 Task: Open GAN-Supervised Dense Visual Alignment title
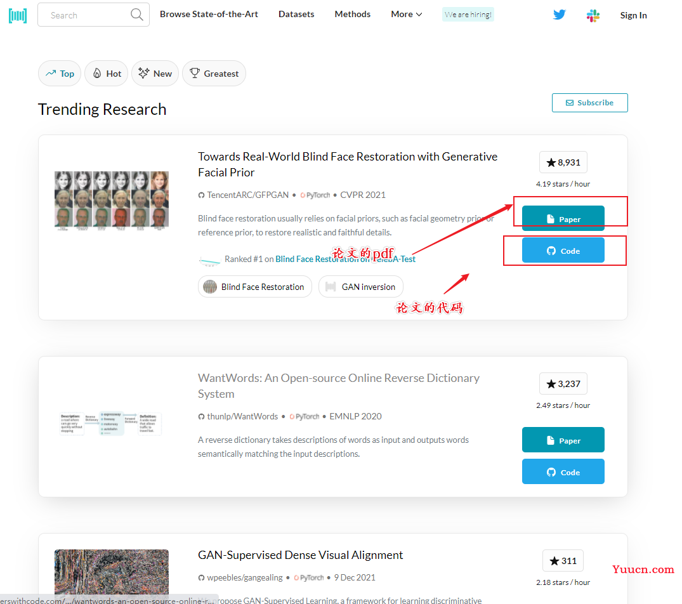[301, 555]
